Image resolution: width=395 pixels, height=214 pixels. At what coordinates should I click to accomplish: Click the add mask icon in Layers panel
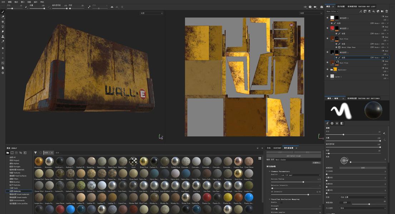coord(365,11)
